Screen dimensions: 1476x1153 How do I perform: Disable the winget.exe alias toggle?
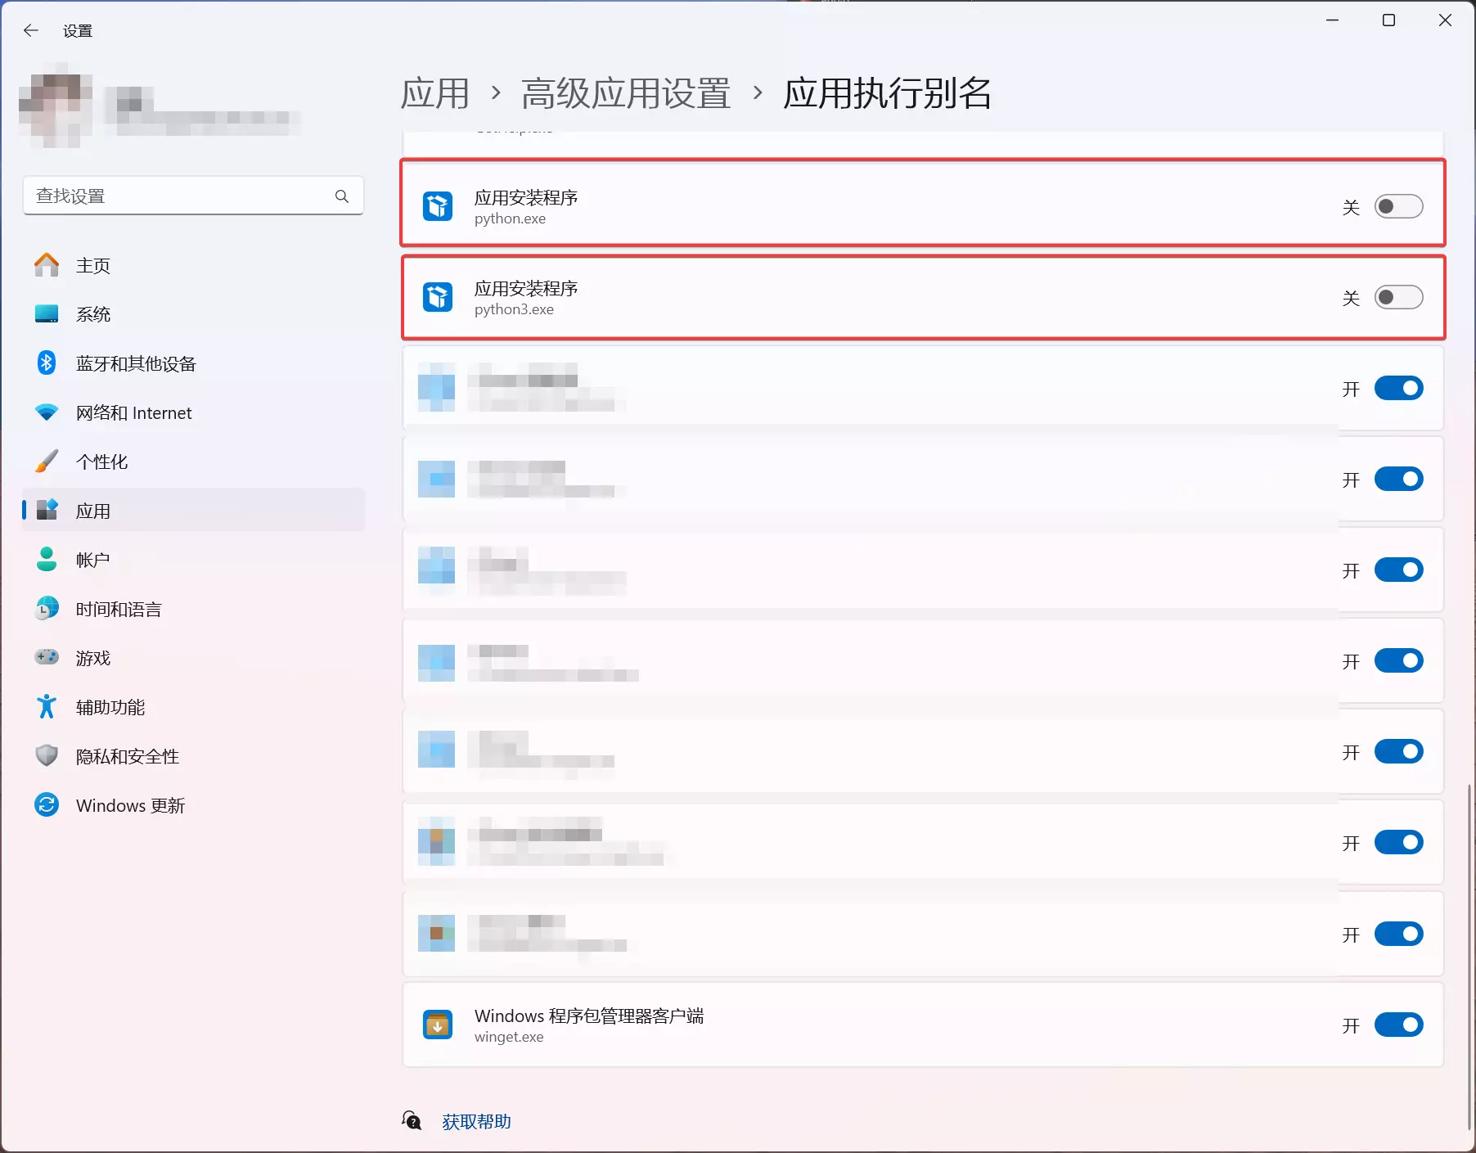point(1398,1025)
